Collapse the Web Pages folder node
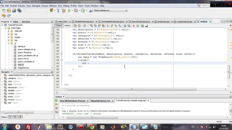The image size is (232, 130). point(5,28)
